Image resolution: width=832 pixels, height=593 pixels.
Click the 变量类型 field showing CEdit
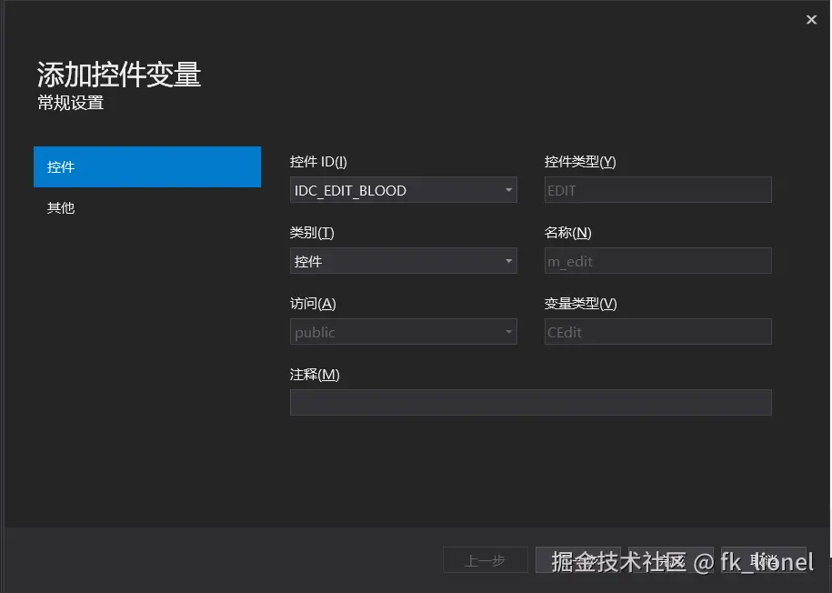[657, 332]
